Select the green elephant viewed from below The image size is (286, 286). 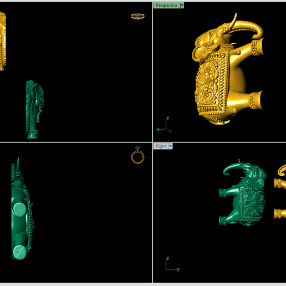pyautogui.click(x=22, y=209)
